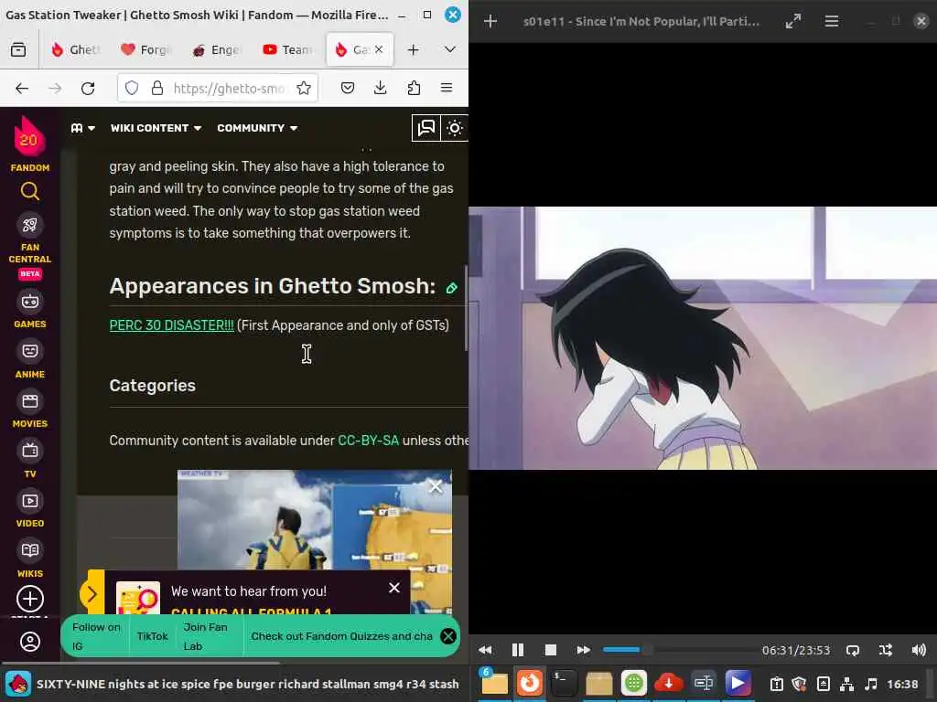Toggle repeat mode in player

853,650
